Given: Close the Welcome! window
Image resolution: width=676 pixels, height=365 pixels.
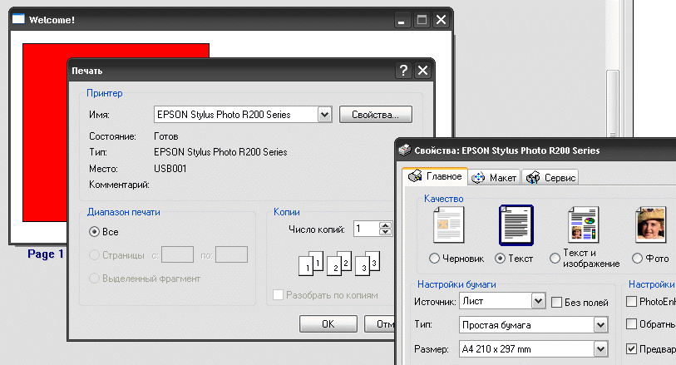Looking at the screenshot, I should [441, 20].
